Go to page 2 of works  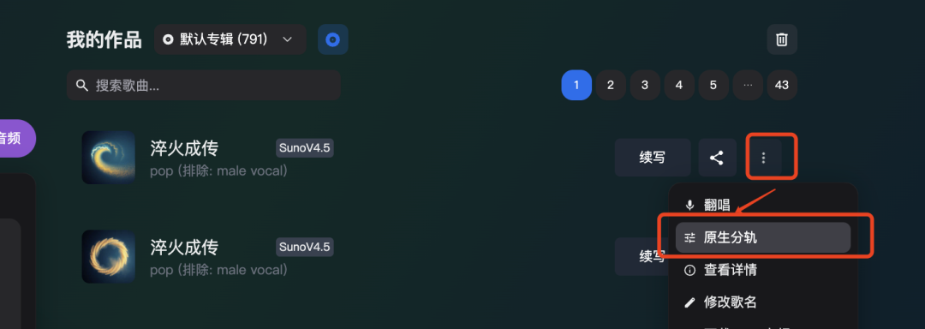[611, 85]
